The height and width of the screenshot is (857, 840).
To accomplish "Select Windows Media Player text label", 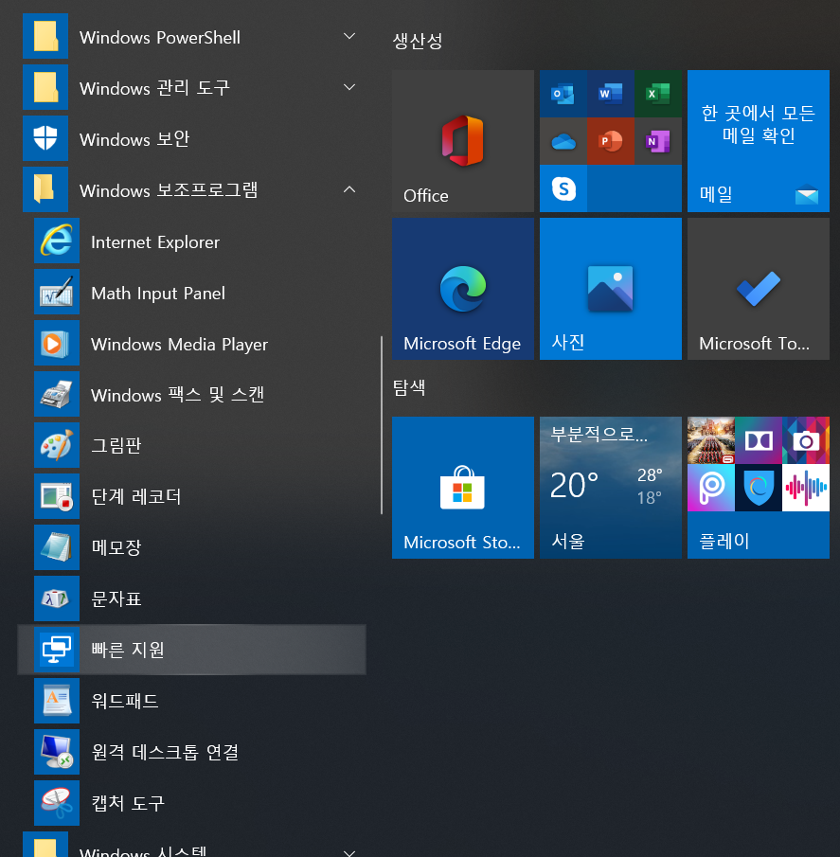I will click(179, 345).
